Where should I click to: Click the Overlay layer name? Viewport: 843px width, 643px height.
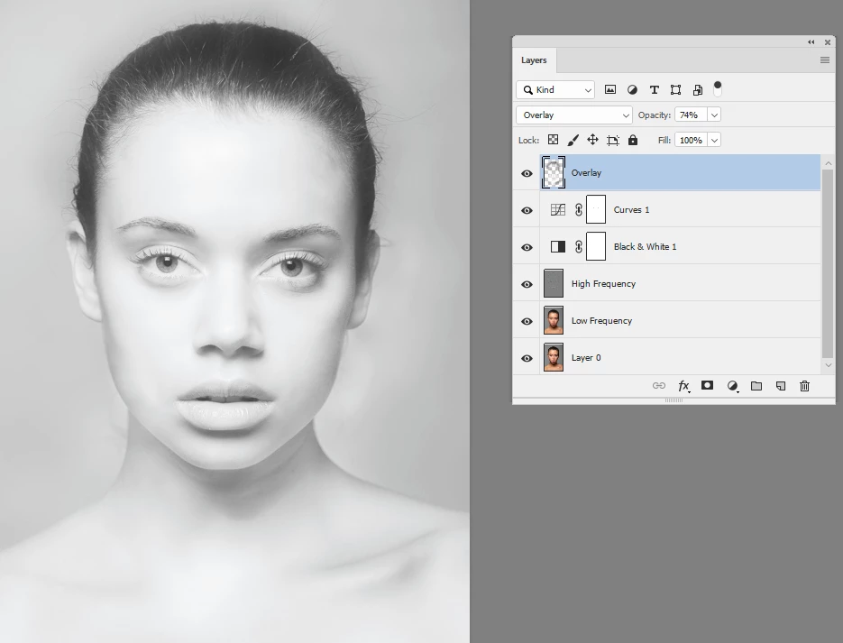point(586,173)
